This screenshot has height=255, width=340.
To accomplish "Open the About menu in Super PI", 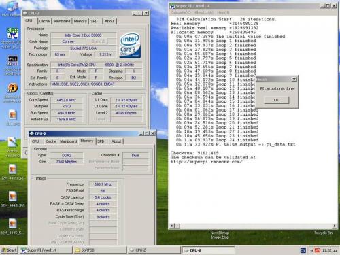I will tap(204, 12).
